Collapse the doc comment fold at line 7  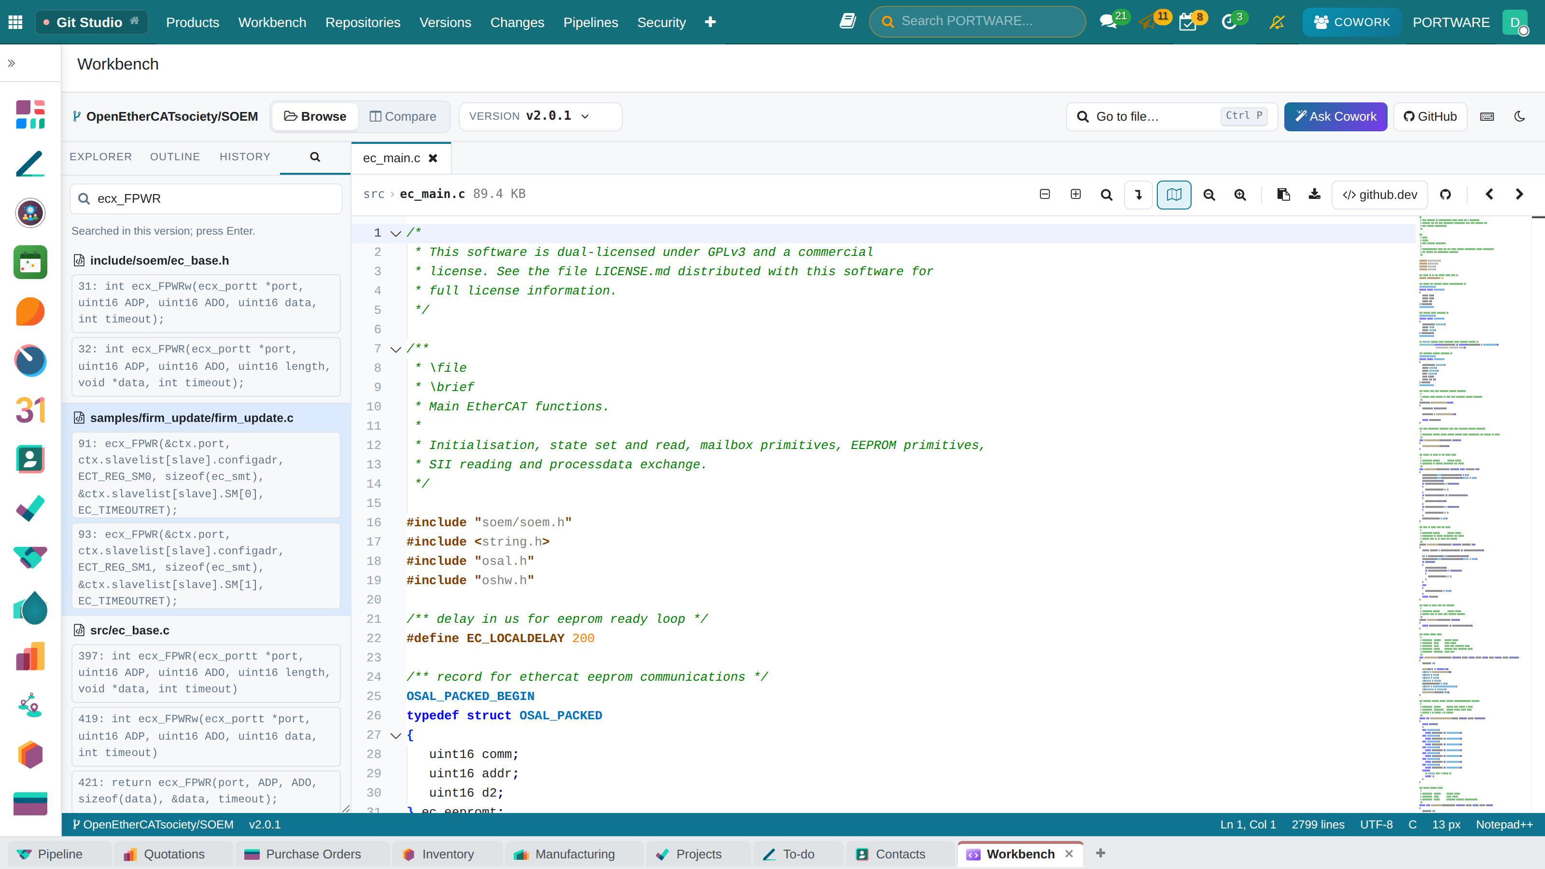[395, 349]
